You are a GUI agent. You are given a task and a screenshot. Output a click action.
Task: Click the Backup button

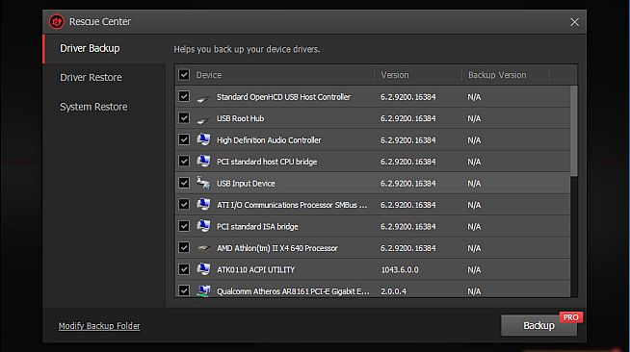tap(538, 325)
